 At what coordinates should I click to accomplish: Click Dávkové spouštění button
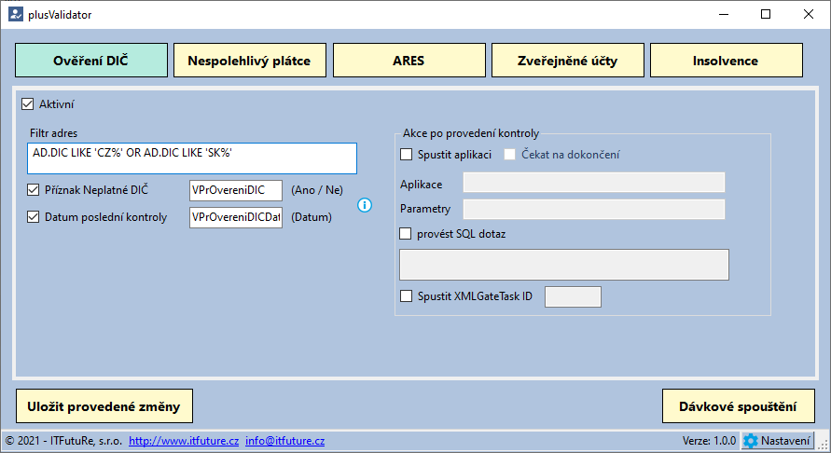(x=739, y=406)
